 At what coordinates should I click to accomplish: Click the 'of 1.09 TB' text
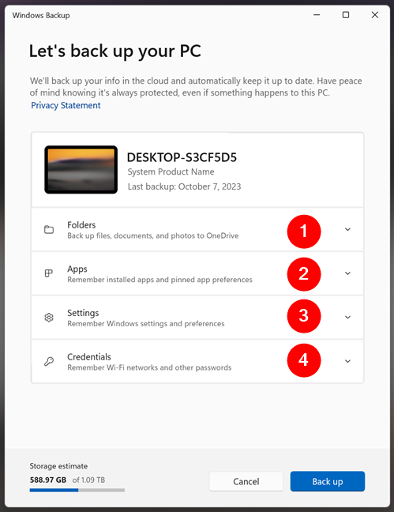click(88, 480)
